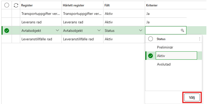This screenshot has height=104, width=208.
Task: Click the refresh icon in grid header
Action: click(x=16, y=5)
